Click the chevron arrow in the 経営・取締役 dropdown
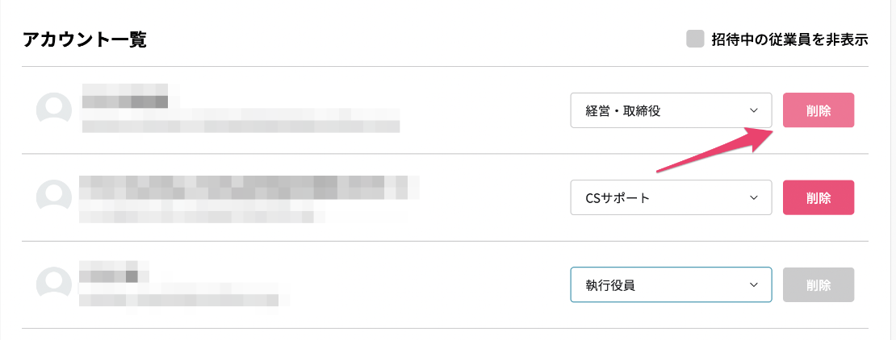896x340 pixels. coord(754,110)
